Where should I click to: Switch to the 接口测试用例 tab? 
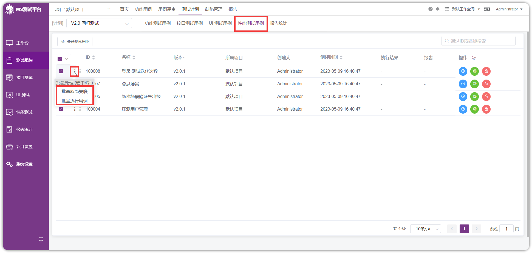point(190,23)
